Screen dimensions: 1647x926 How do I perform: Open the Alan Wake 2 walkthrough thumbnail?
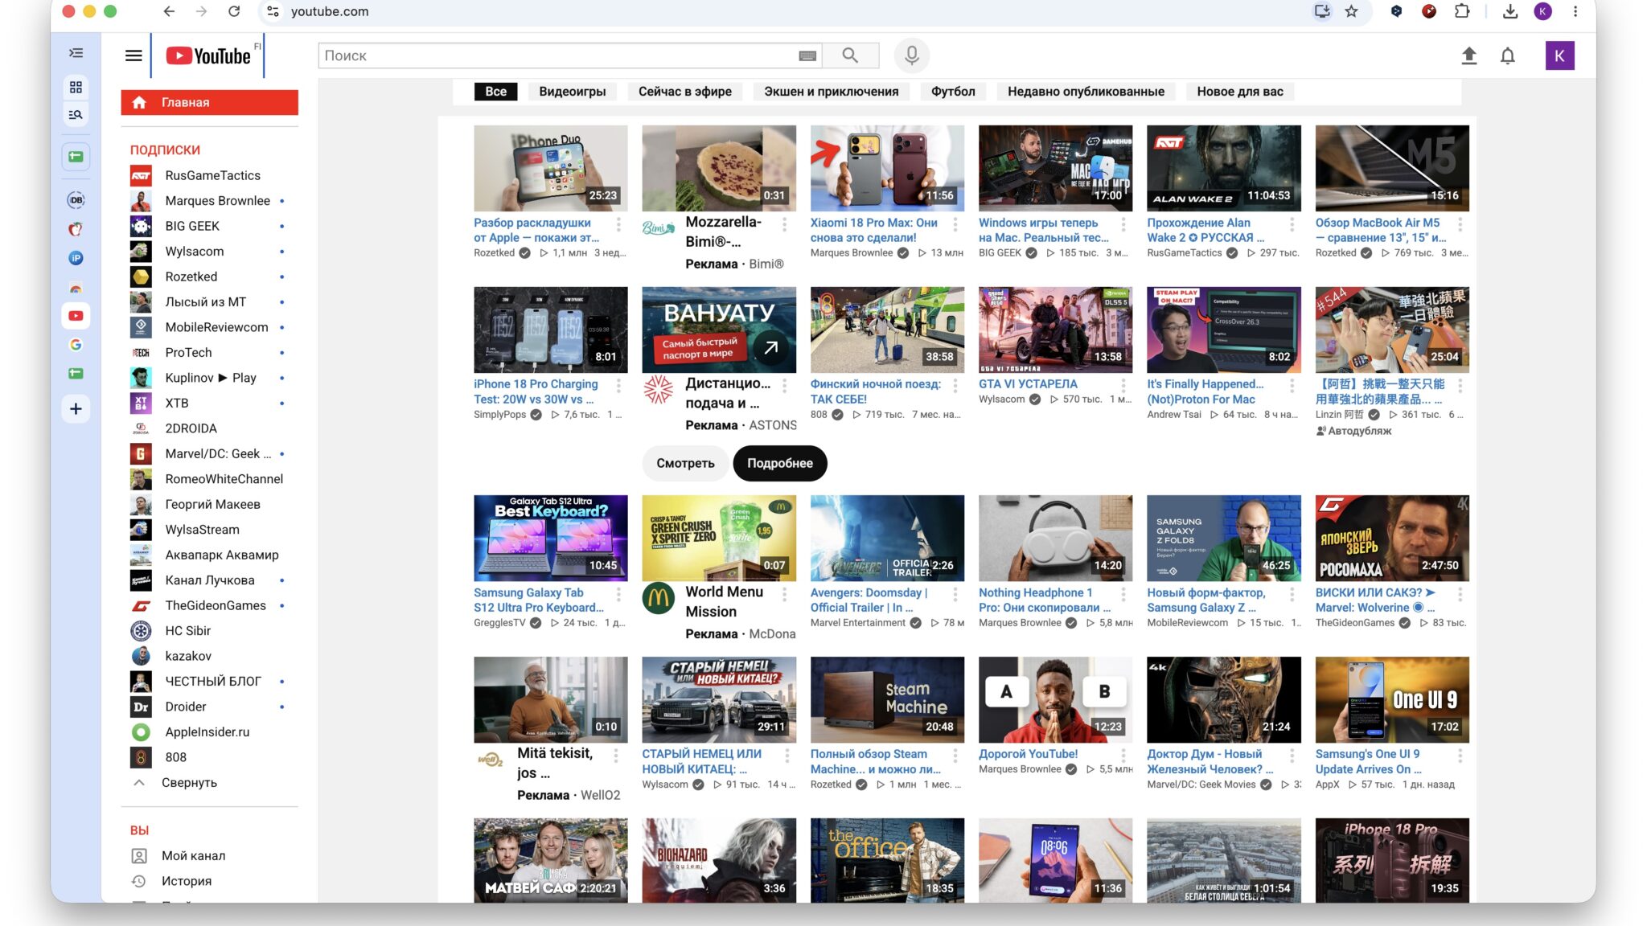pos(1223,168)
